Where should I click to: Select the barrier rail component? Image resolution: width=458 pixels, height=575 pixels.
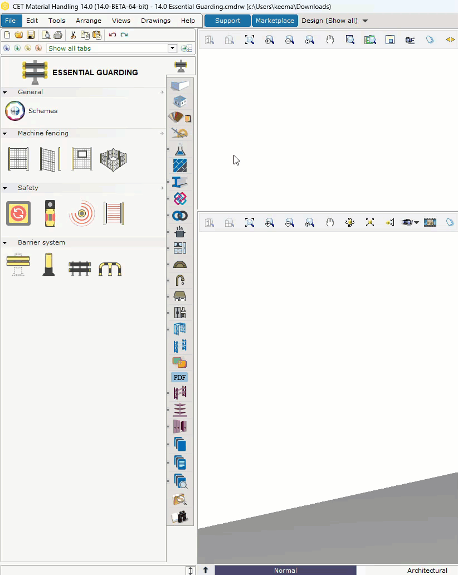coord(18,264)
